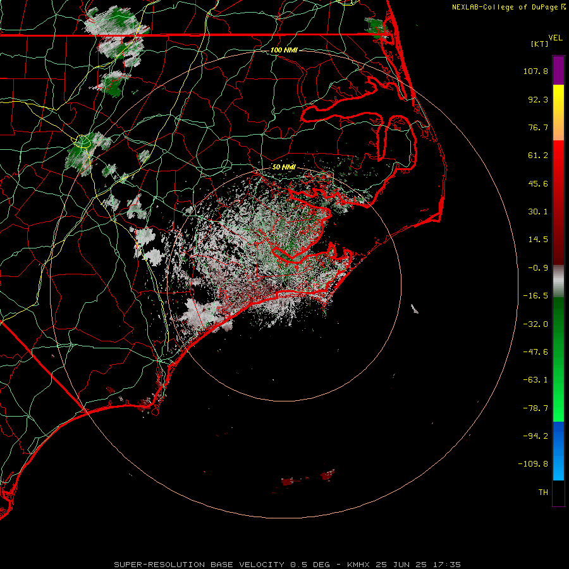Click the 92.3 velocity scale value
This screenshot has height=569, width=569.
pos(538,99)
